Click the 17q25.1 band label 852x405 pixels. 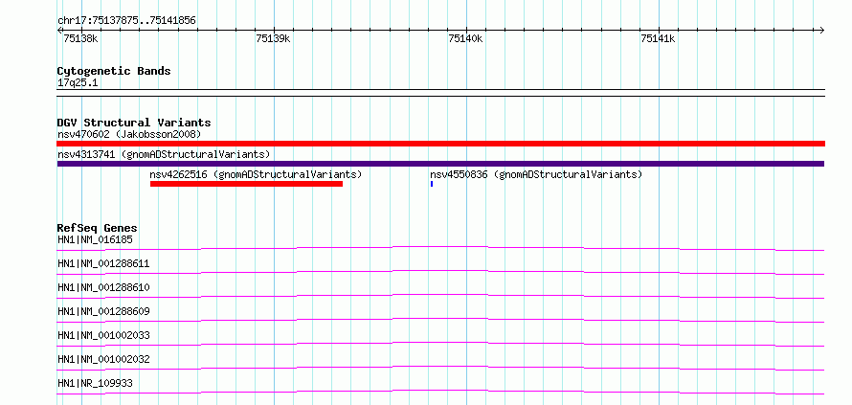78,83
